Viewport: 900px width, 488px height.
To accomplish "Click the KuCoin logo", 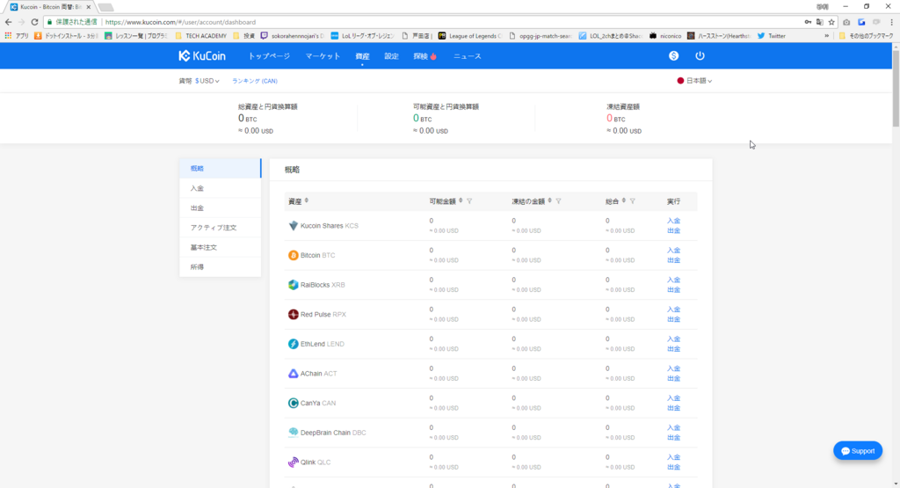I will pyautogui.click(x=202, y=55).
